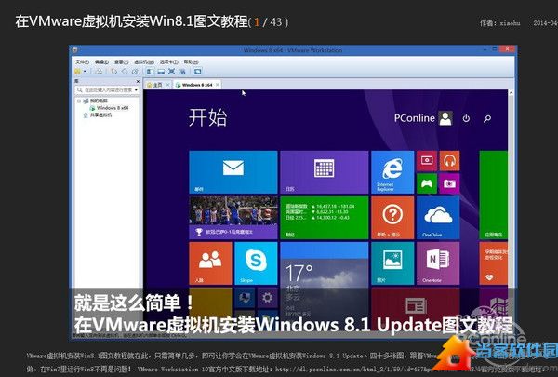Open the sports news photo tile
Screen dimensions: 558x377
[233, 218]
